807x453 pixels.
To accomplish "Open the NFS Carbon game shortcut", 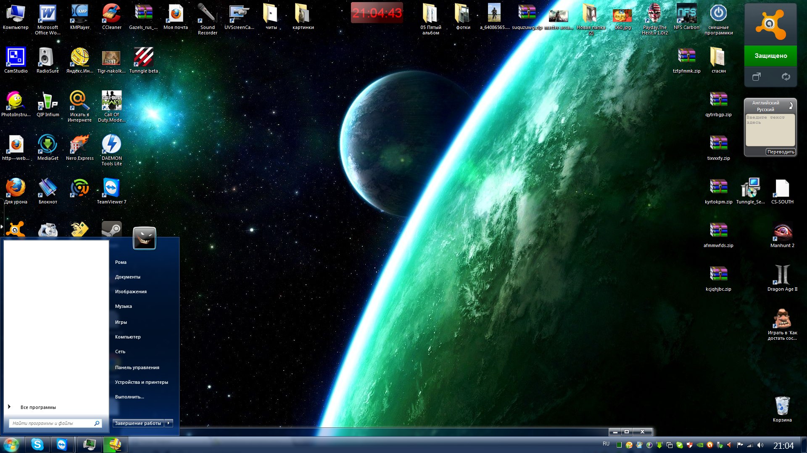I will [x=686, y=17].
